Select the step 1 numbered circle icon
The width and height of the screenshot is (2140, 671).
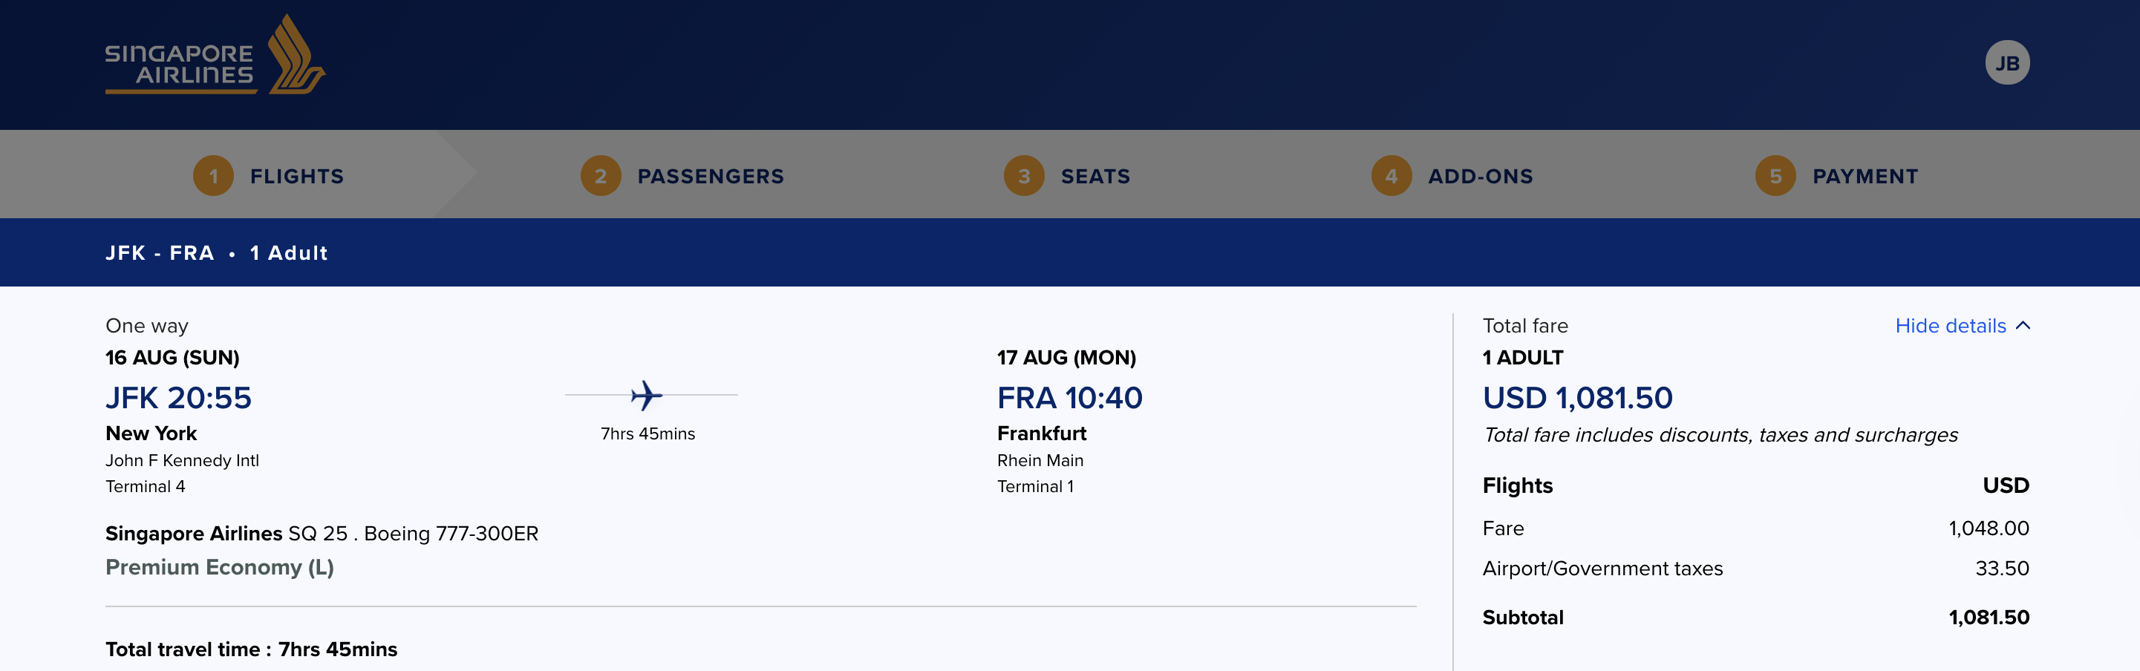pos(214,175)
